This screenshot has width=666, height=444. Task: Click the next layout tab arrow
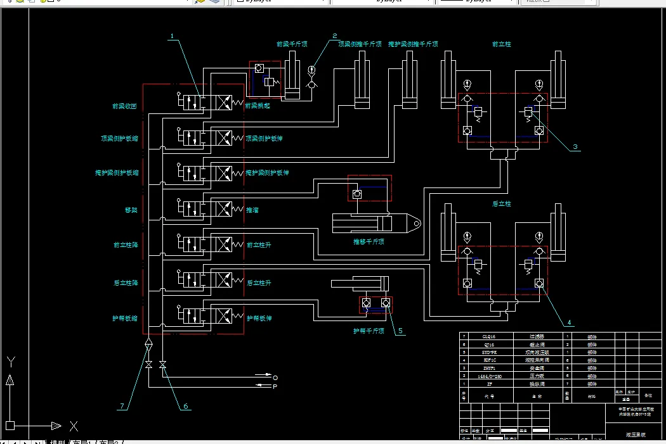[x=25, y=442]
